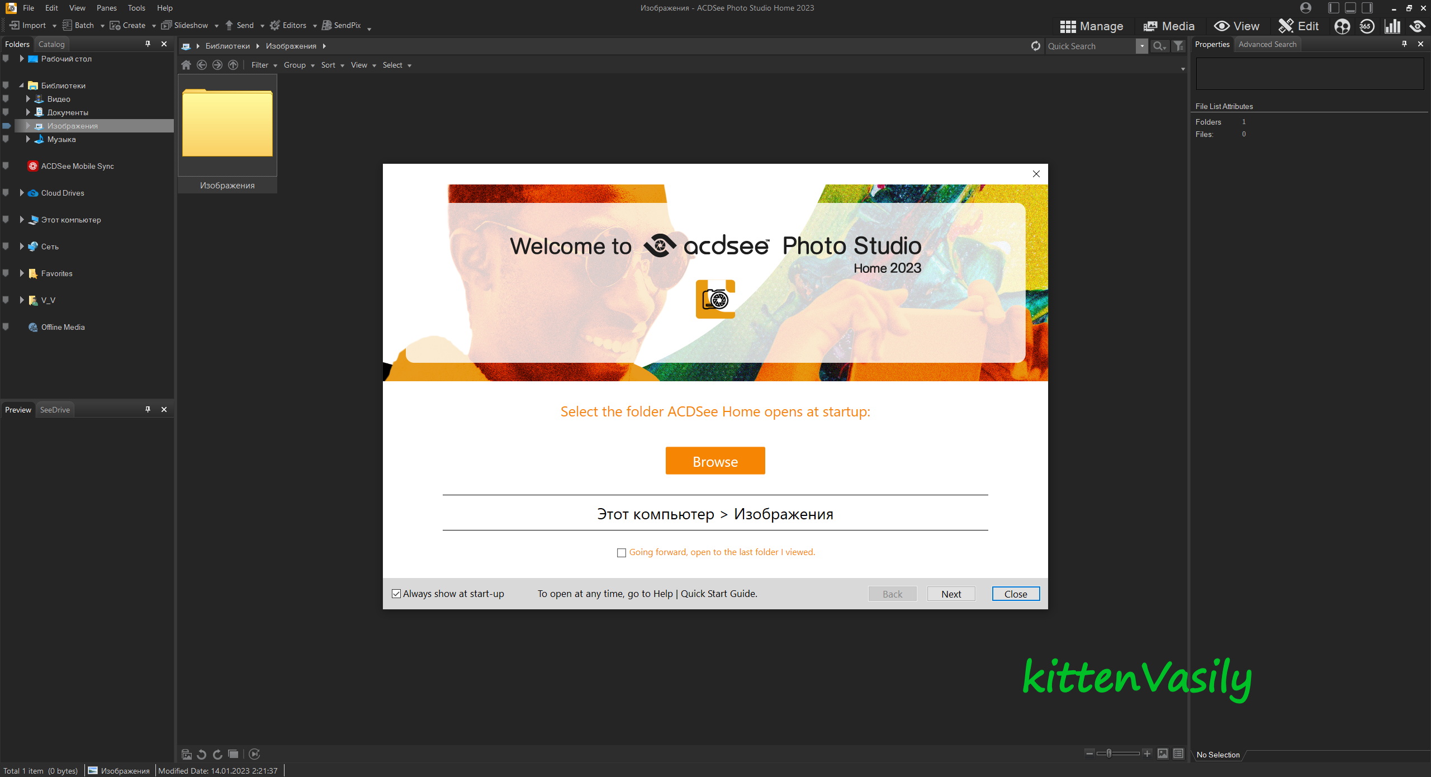Open the Tools menu
The height and width of the screenshot is (777, 1431).
coord(136,8)
